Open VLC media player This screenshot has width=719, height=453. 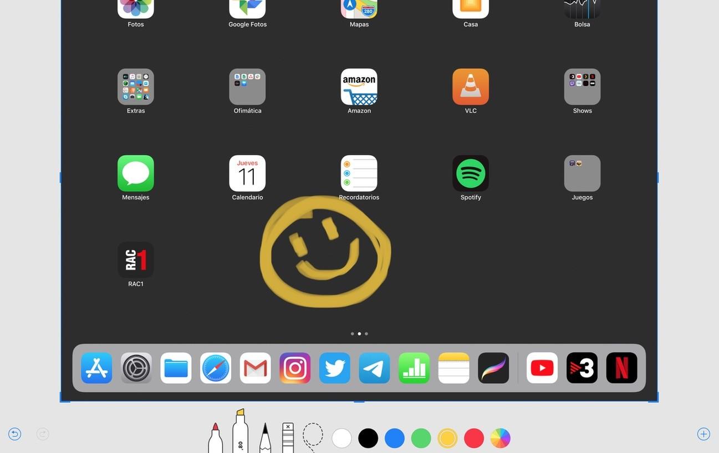point(471,86)
